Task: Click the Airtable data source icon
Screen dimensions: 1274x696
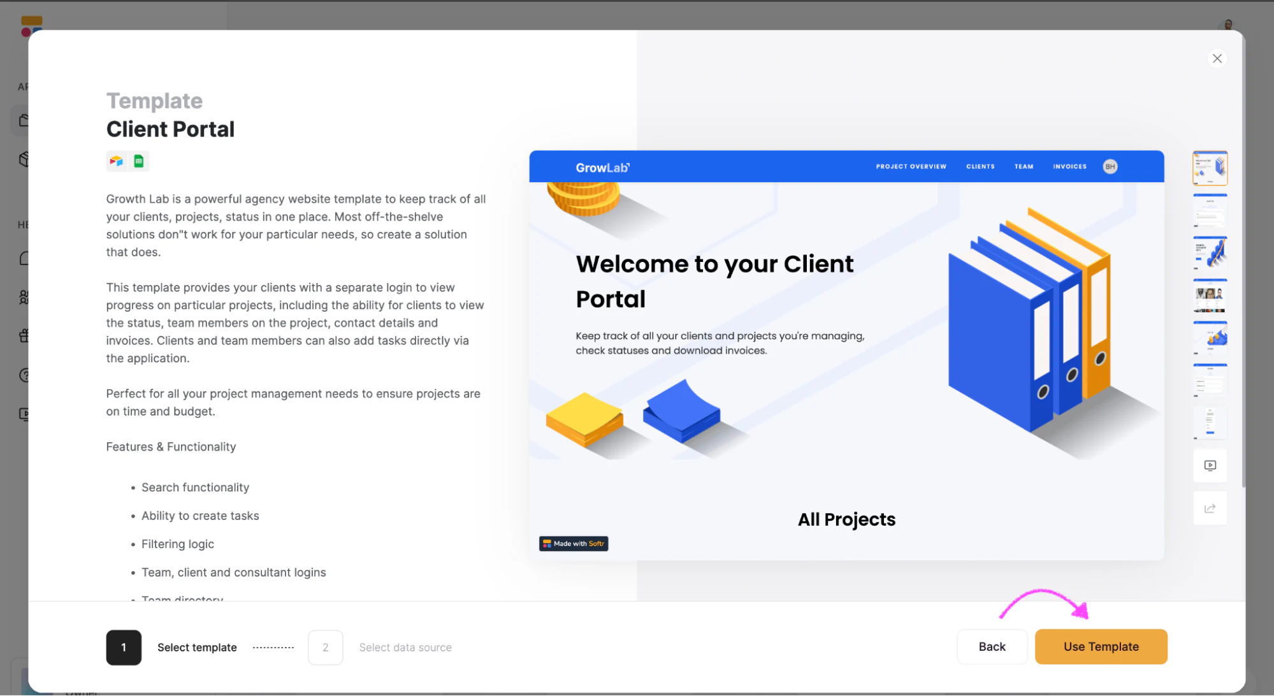Action: click(x=116, y=161)
